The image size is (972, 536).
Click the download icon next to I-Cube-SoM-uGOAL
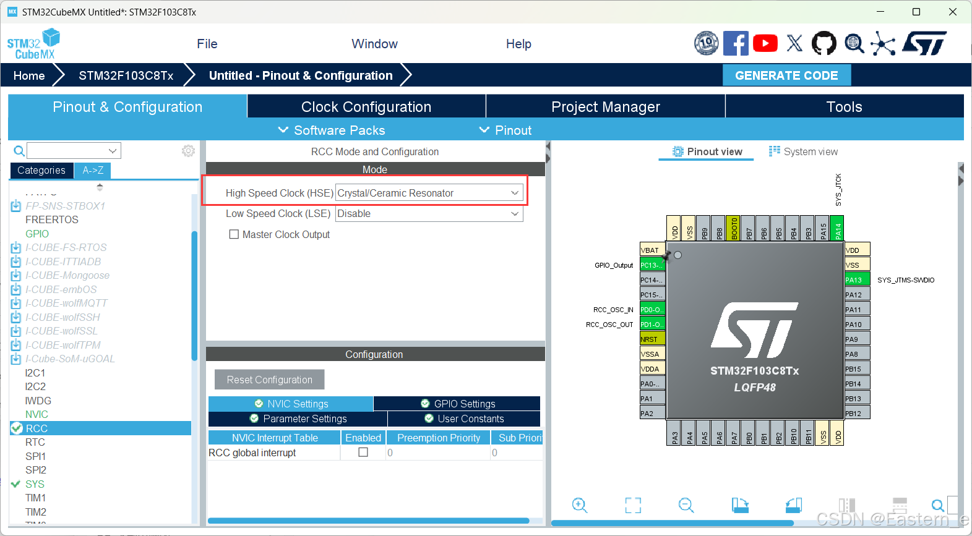coord(16,359)
